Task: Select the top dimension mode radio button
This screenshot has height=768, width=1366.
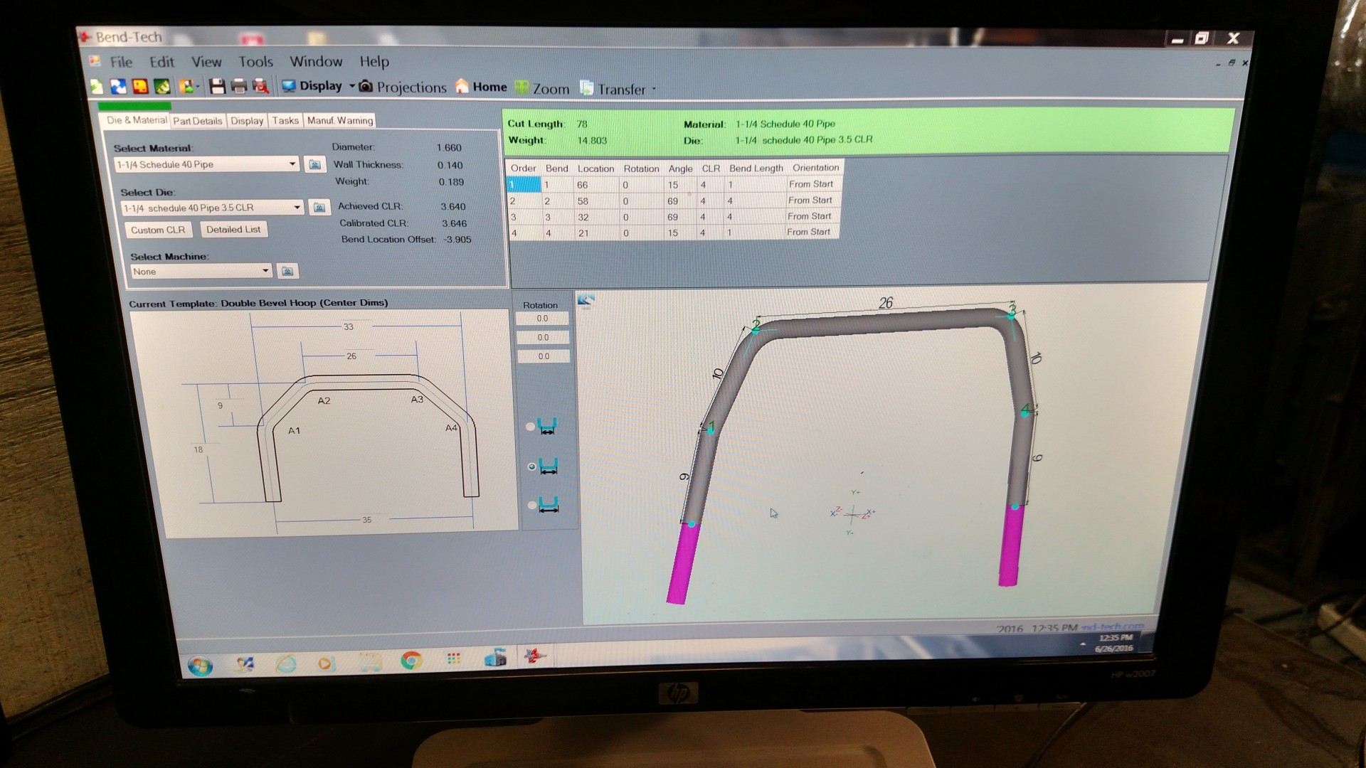Action: (x=530, y=427)
